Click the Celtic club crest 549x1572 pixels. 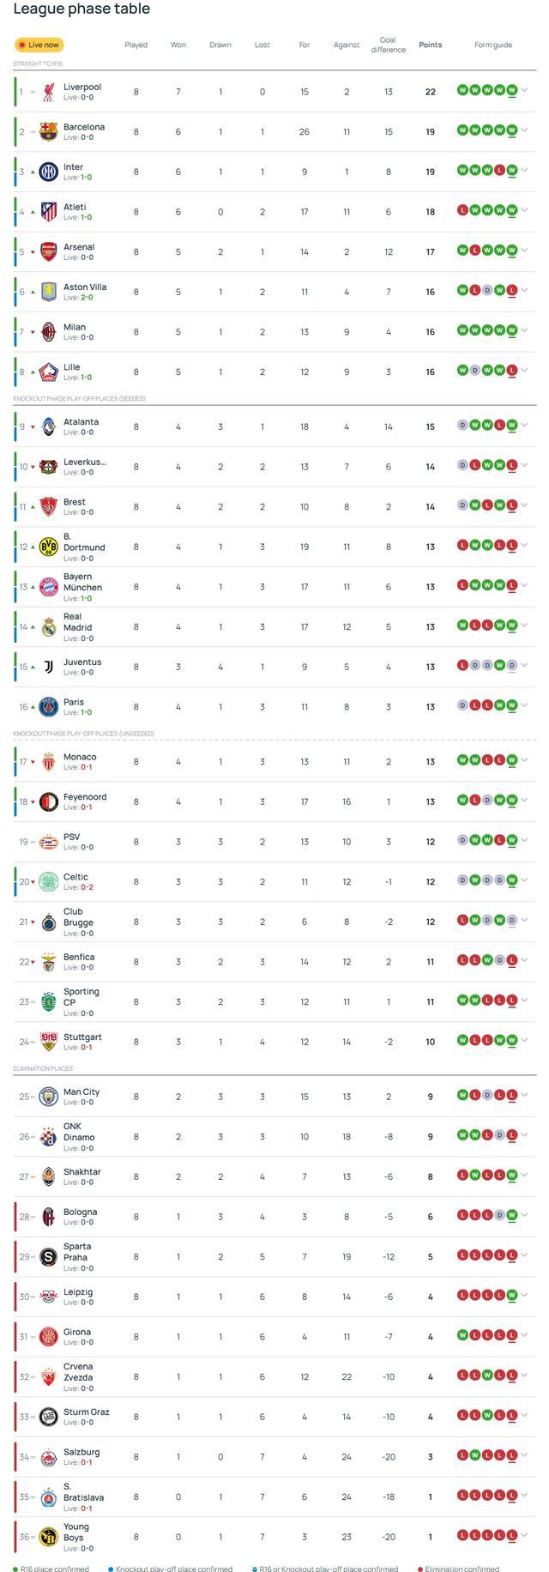tap(49, 882)
